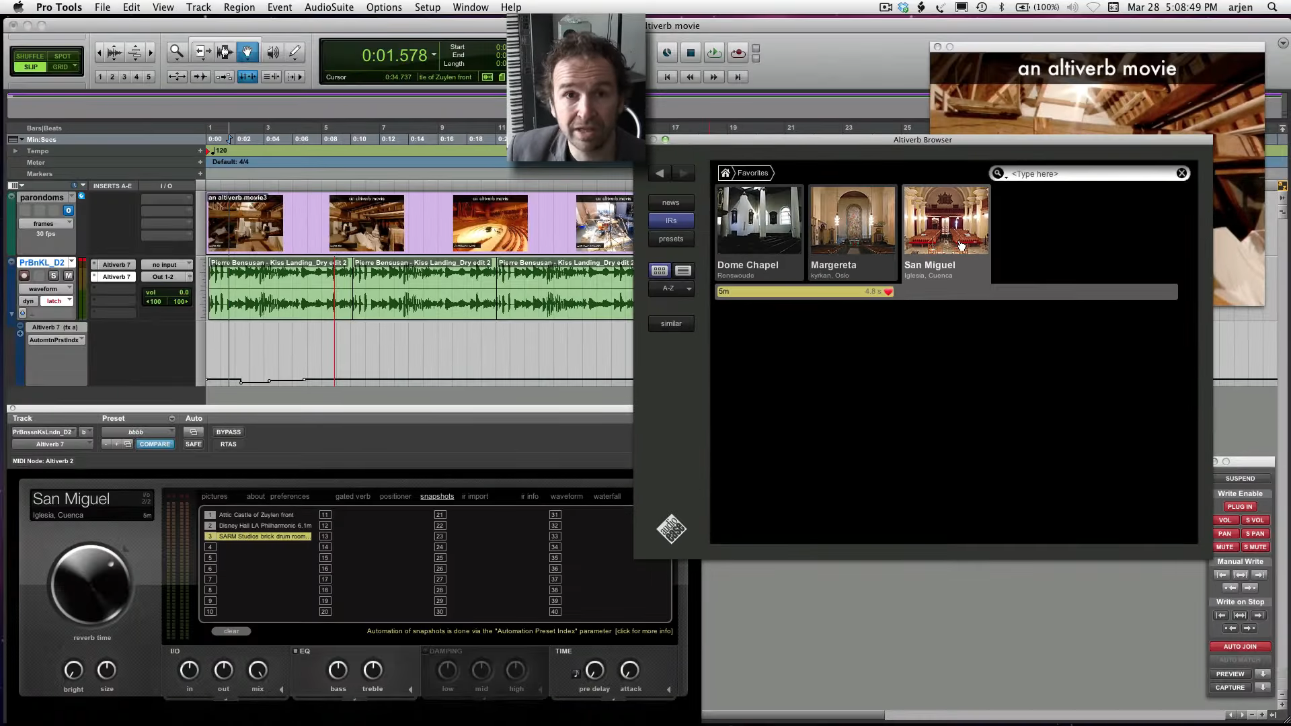This screenshot has width=1291, height=726.
Task: Show presets in Altiverb Browser
Action: (671, 239)
